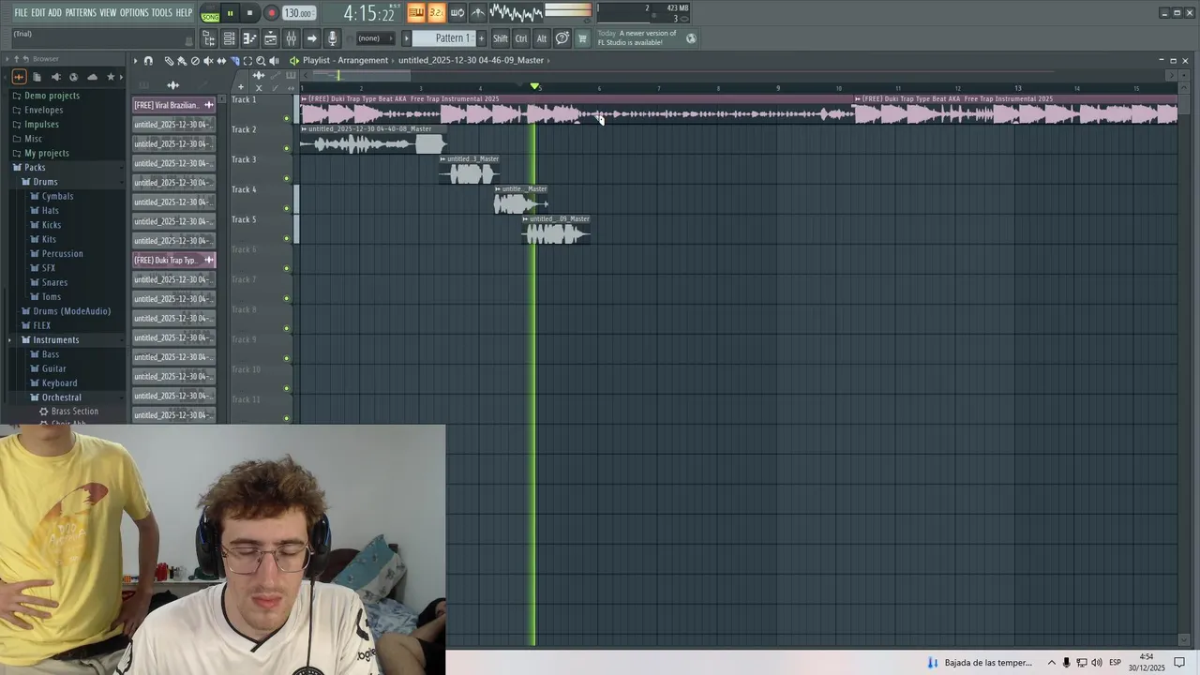
Task: Click the stop button
Action: [249, 13]
